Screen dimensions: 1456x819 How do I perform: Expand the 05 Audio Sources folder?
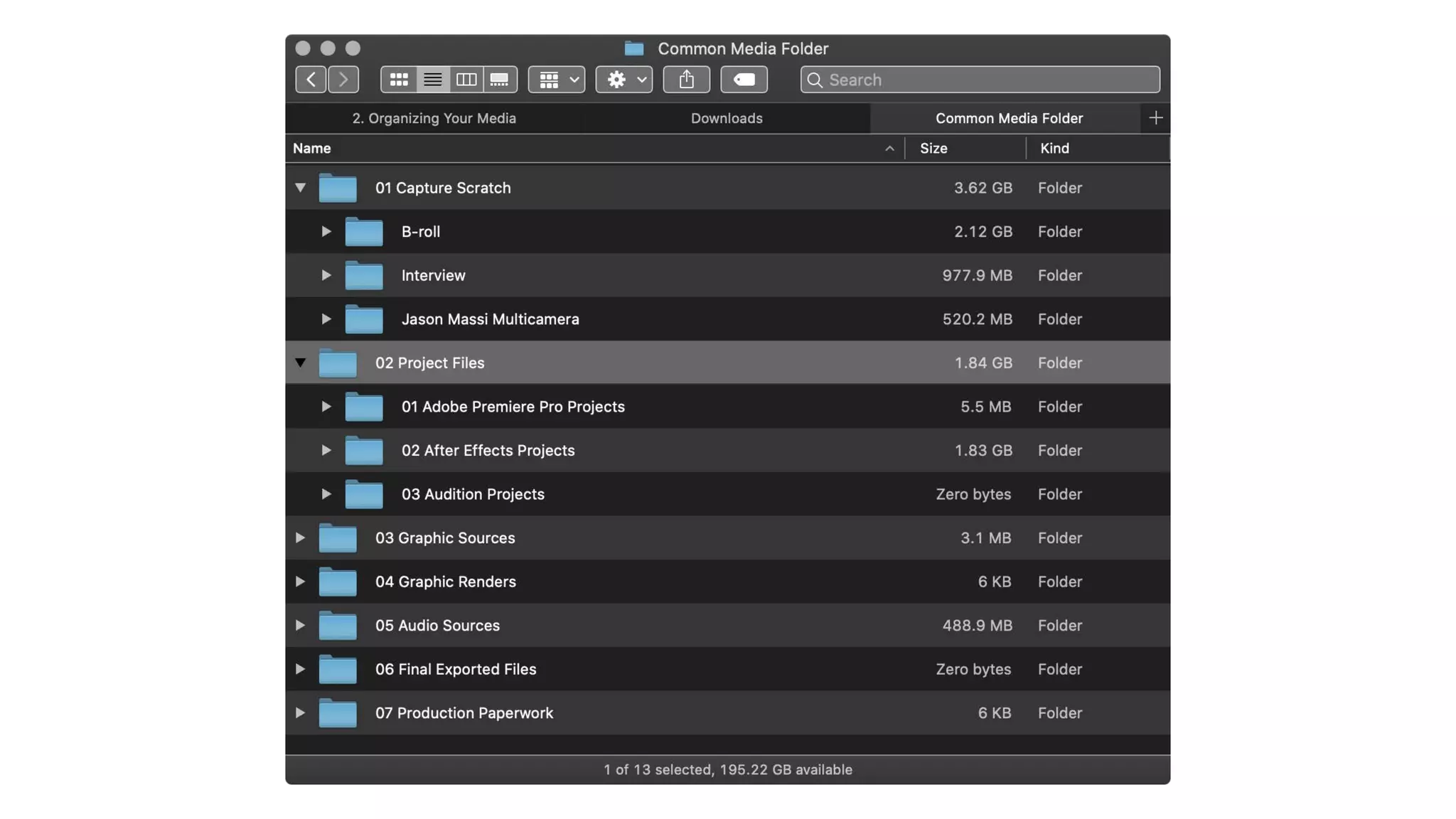pos(300,626)
